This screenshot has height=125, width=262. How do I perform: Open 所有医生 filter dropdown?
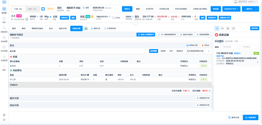pos(251,47)
